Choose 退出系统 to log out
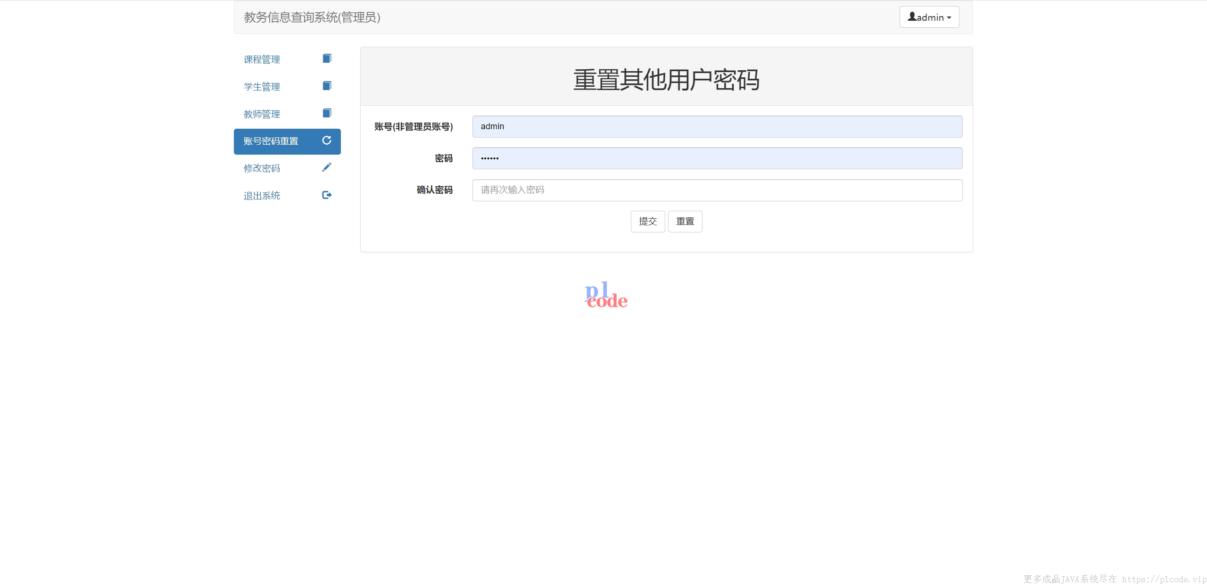The image size is (1207, 587). click(x=287, y=196)
